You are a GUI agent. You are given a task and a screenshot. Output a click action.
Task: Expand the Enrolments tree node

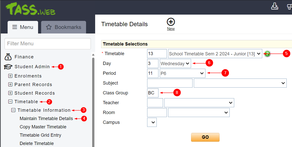coord(10,76)
